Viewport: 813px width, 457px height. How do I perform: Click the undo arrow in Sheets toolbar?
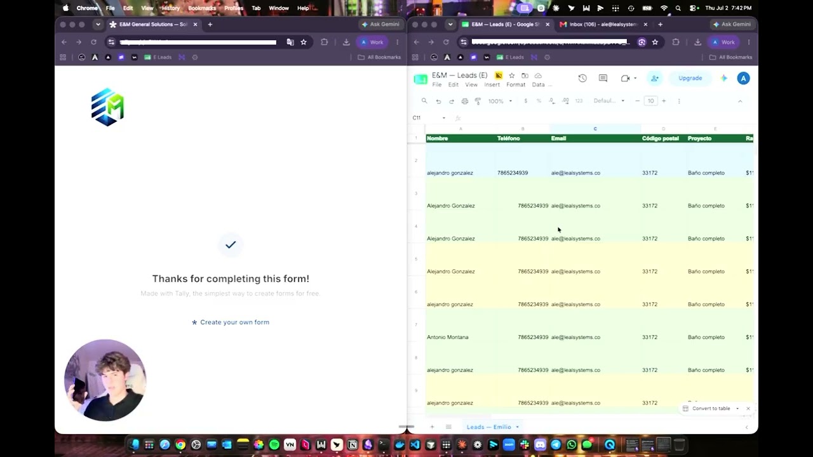(x=438, y=101)
